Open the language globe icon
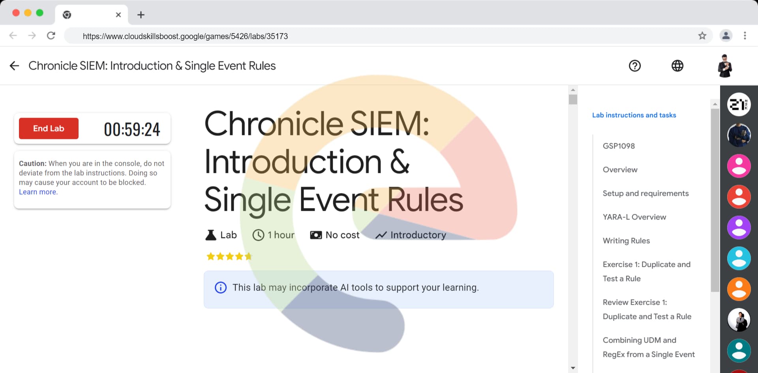758x373 pixels. coord(677,66)
